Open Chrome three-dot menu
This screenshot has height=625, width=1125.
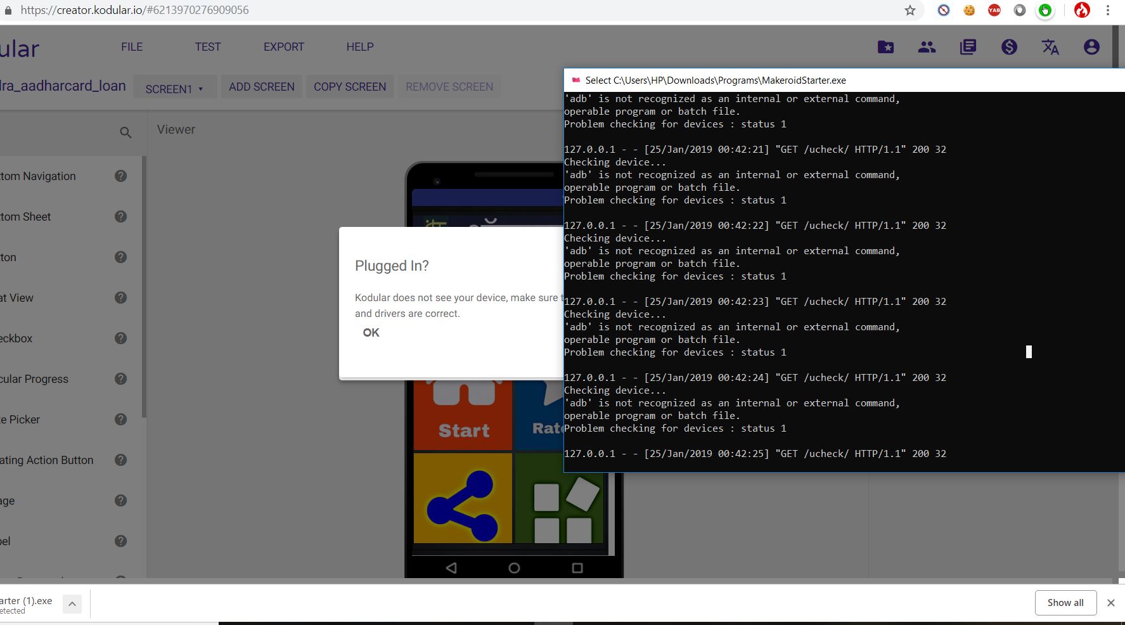(1108, 10)
